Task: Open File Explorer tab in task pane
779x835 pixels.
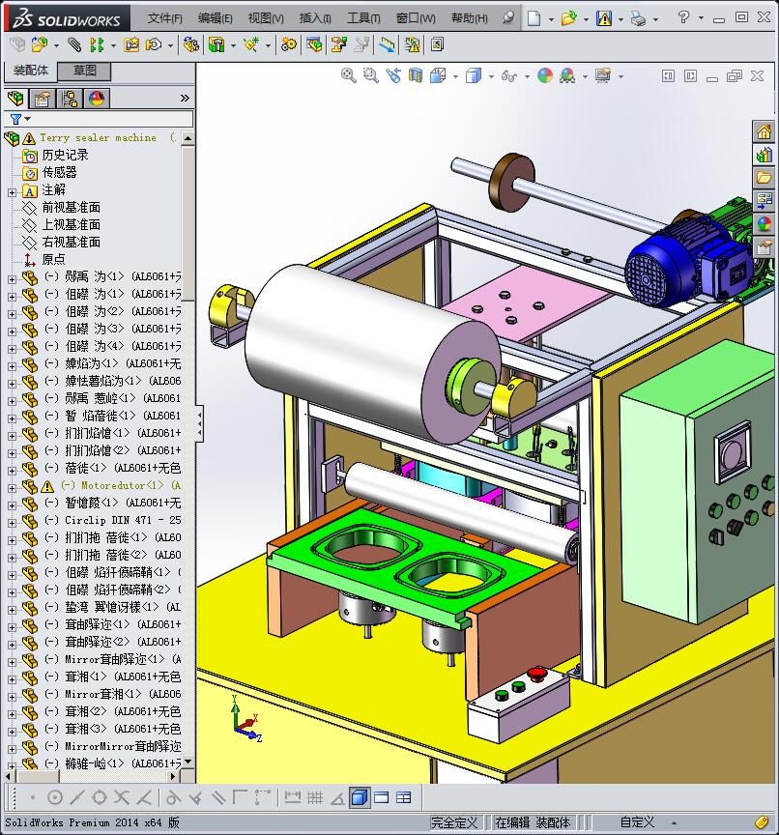Action: pyautogui.click(x=765, y=177)
